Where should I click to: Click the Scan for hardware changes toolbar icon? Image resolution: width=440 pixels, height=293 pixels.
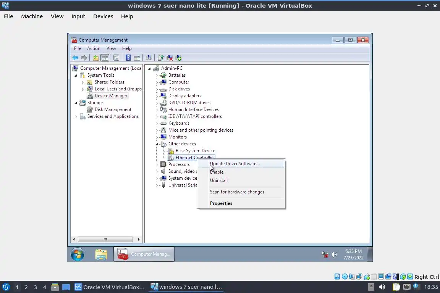(149, 58)
